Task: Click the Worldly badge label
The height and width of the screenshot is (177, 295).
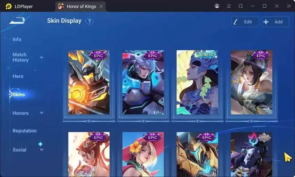Action: (x=205, y=54)
